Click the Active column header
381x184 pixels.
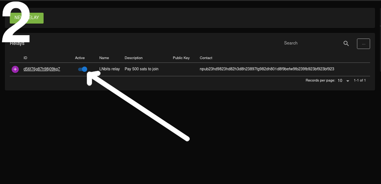[80, 58]
